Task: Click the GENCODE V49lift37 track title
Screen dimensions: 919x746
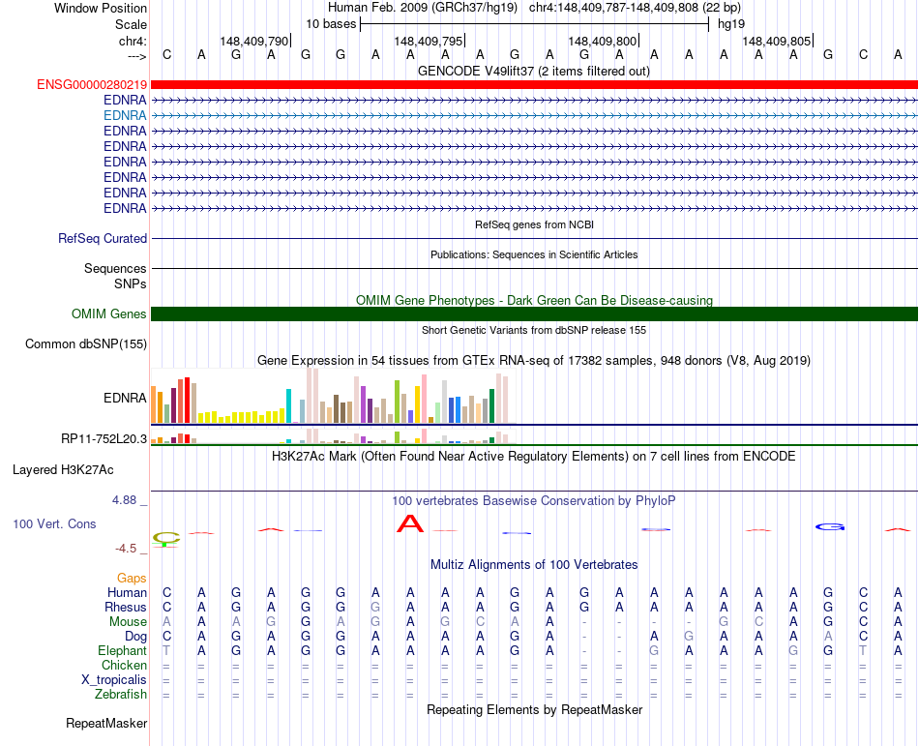Action: tap(534, 71)
